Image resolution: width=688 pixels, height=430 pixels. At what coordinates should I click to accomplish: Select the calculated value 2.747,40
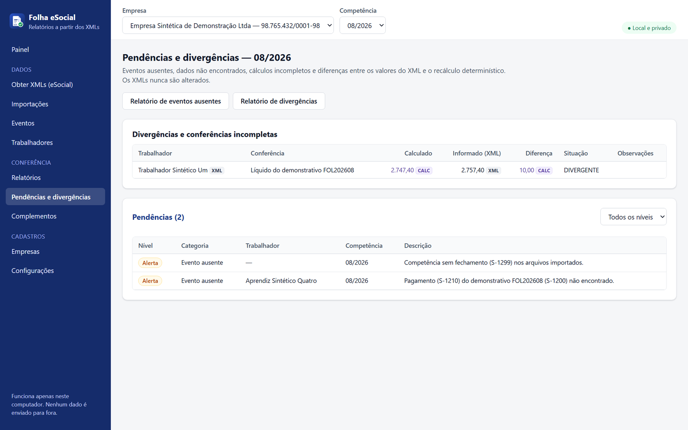point(402,170)
